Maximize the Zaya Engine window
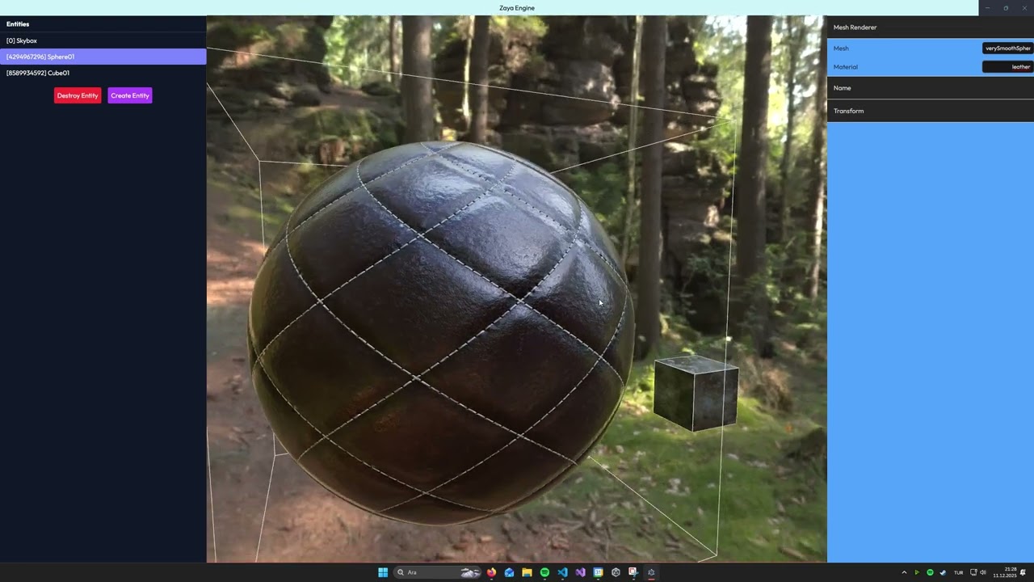Image resolution: width=1034 pixels, height=582 pixels. click(x=1006, y=8)
